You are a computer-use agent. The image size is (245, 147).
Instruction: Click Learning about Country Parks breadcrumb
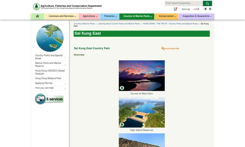pos(119,24)
